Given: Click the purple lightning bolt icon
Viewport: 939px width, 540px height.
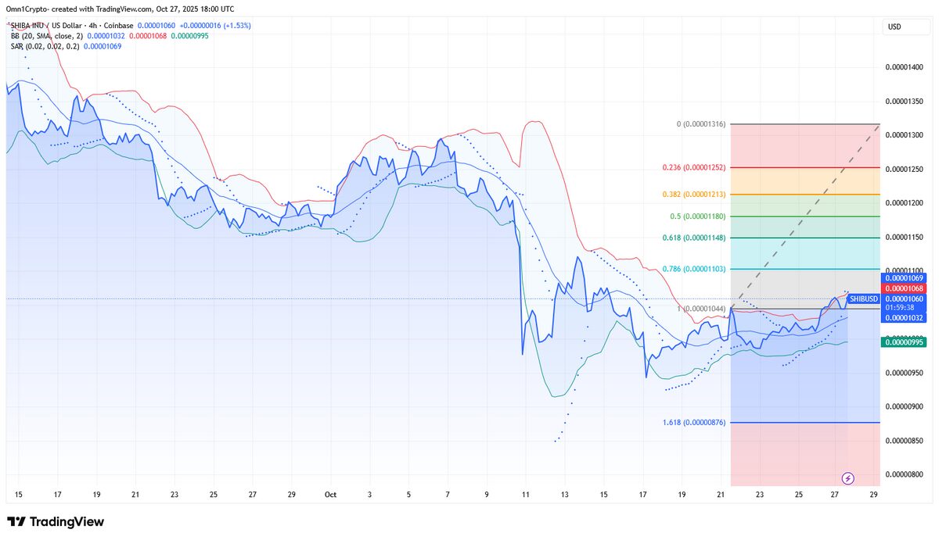Looking at the screenshot, I should click(847, 477).
